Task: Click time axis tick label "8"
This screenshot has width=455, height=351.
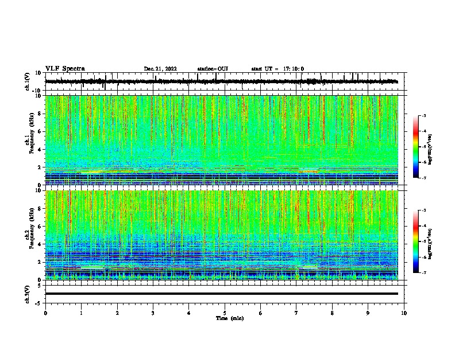Action: 332,313
